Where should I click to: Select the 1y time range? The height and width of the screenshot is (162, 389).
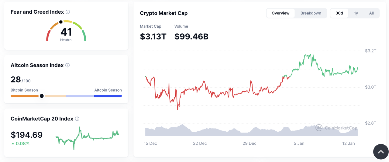pos(356,13)
